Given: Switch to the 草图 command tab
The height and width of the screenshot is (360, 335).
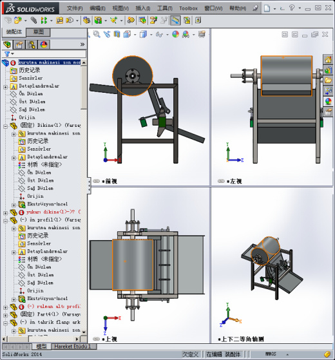Looking at the screenshot, I should (x=39, y=32).
